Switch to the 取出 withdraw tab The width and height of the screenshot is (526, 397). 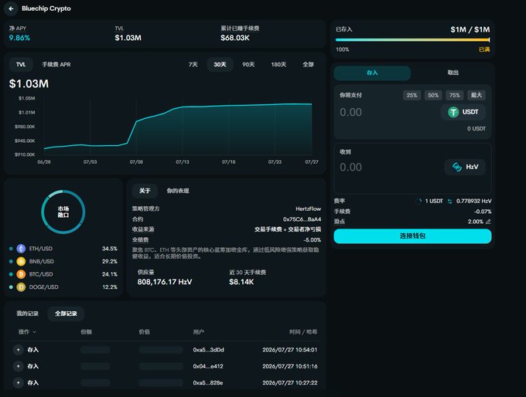pos(453,73)
